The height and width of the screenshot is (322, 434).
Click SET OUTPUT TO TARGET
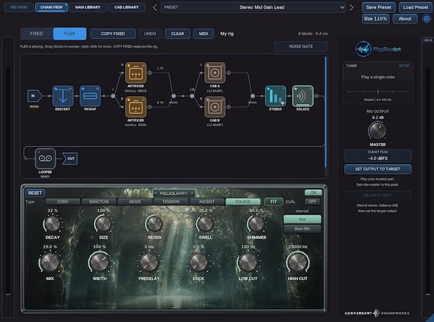coord(378,169)
